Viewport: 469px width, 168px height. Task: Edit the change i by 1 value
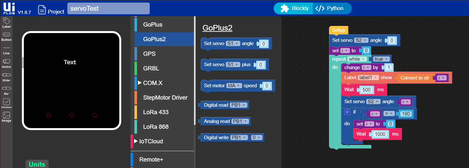(x=389, y=67)
